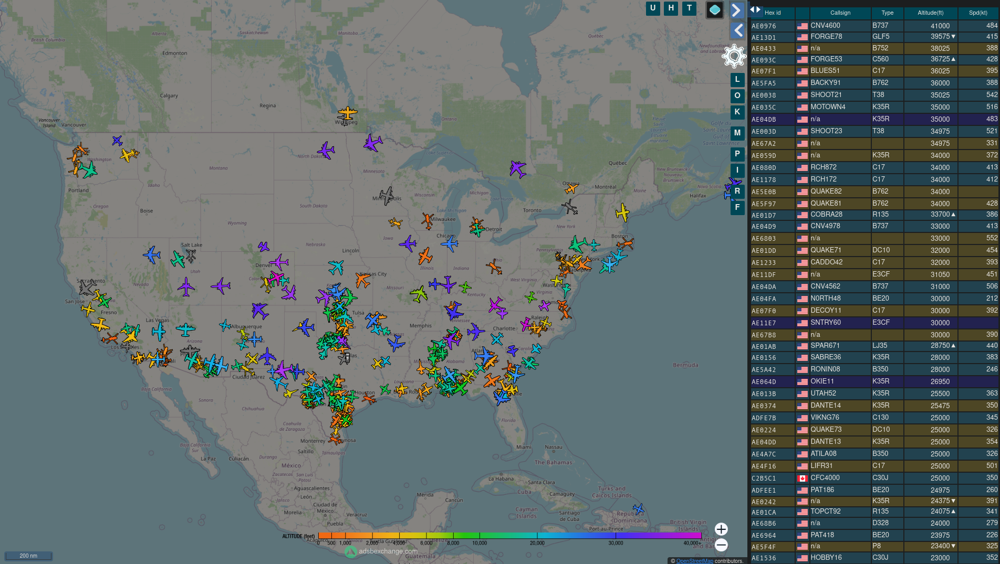Select the lime aircraft over Missouri
Screen dimensions: 1000x564
(419, 294)
